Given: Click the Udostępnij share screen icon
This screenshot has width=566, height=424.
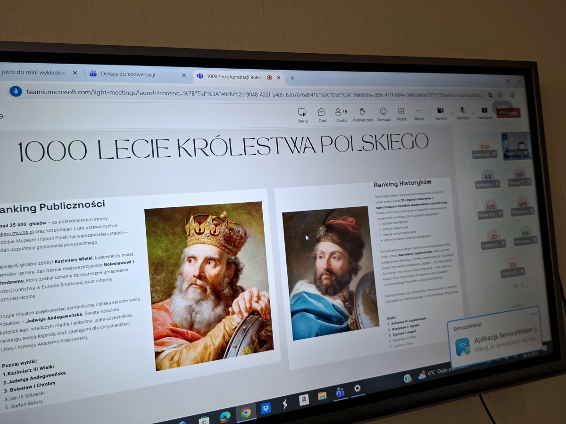Looking at the screenshot, I should 484,111.
